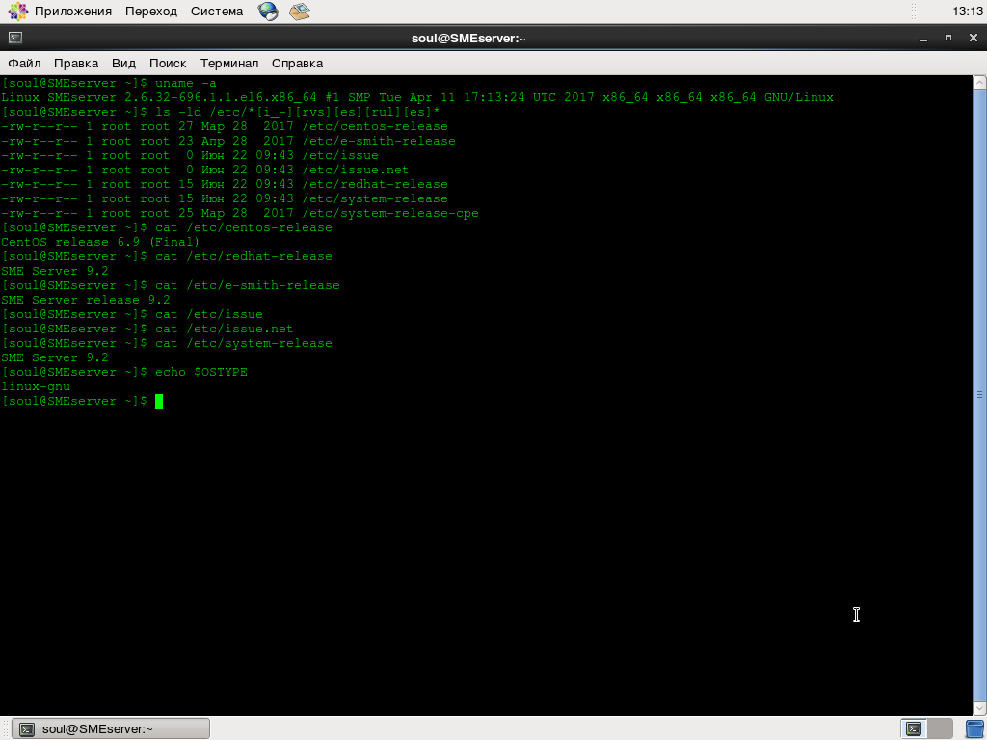Open the Правка menu
The image size is (987, 740).
(76, 63)
